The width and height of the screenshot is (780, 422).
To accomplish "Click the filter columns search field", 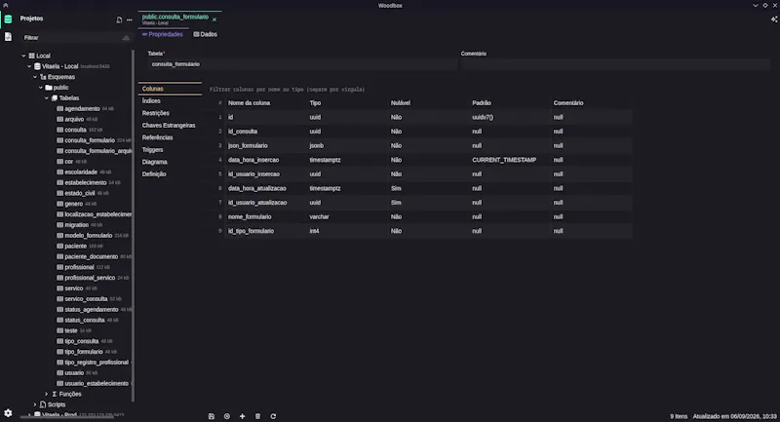I will [420, 90].
